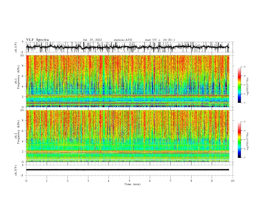Viewport: 262px width, 203px height.
Task: Click the "6" tick on time axis
Action: [x=150, y=181]
